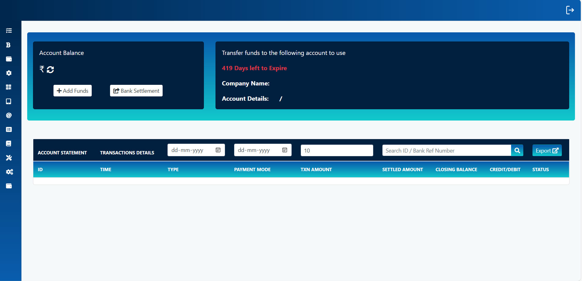This screenshot has height=281, width=582.
Task: Open the second date calendar picker
Action: point(285,150)
